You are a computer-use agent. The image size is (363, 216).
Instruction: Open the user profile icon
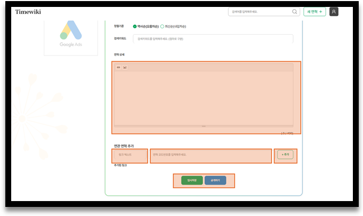pyautogui.click(x=334, y=12)
